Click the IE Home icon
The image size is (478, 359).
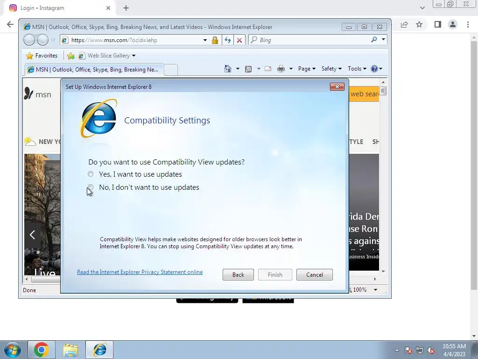pyautogui.click(x=228, y=69)
